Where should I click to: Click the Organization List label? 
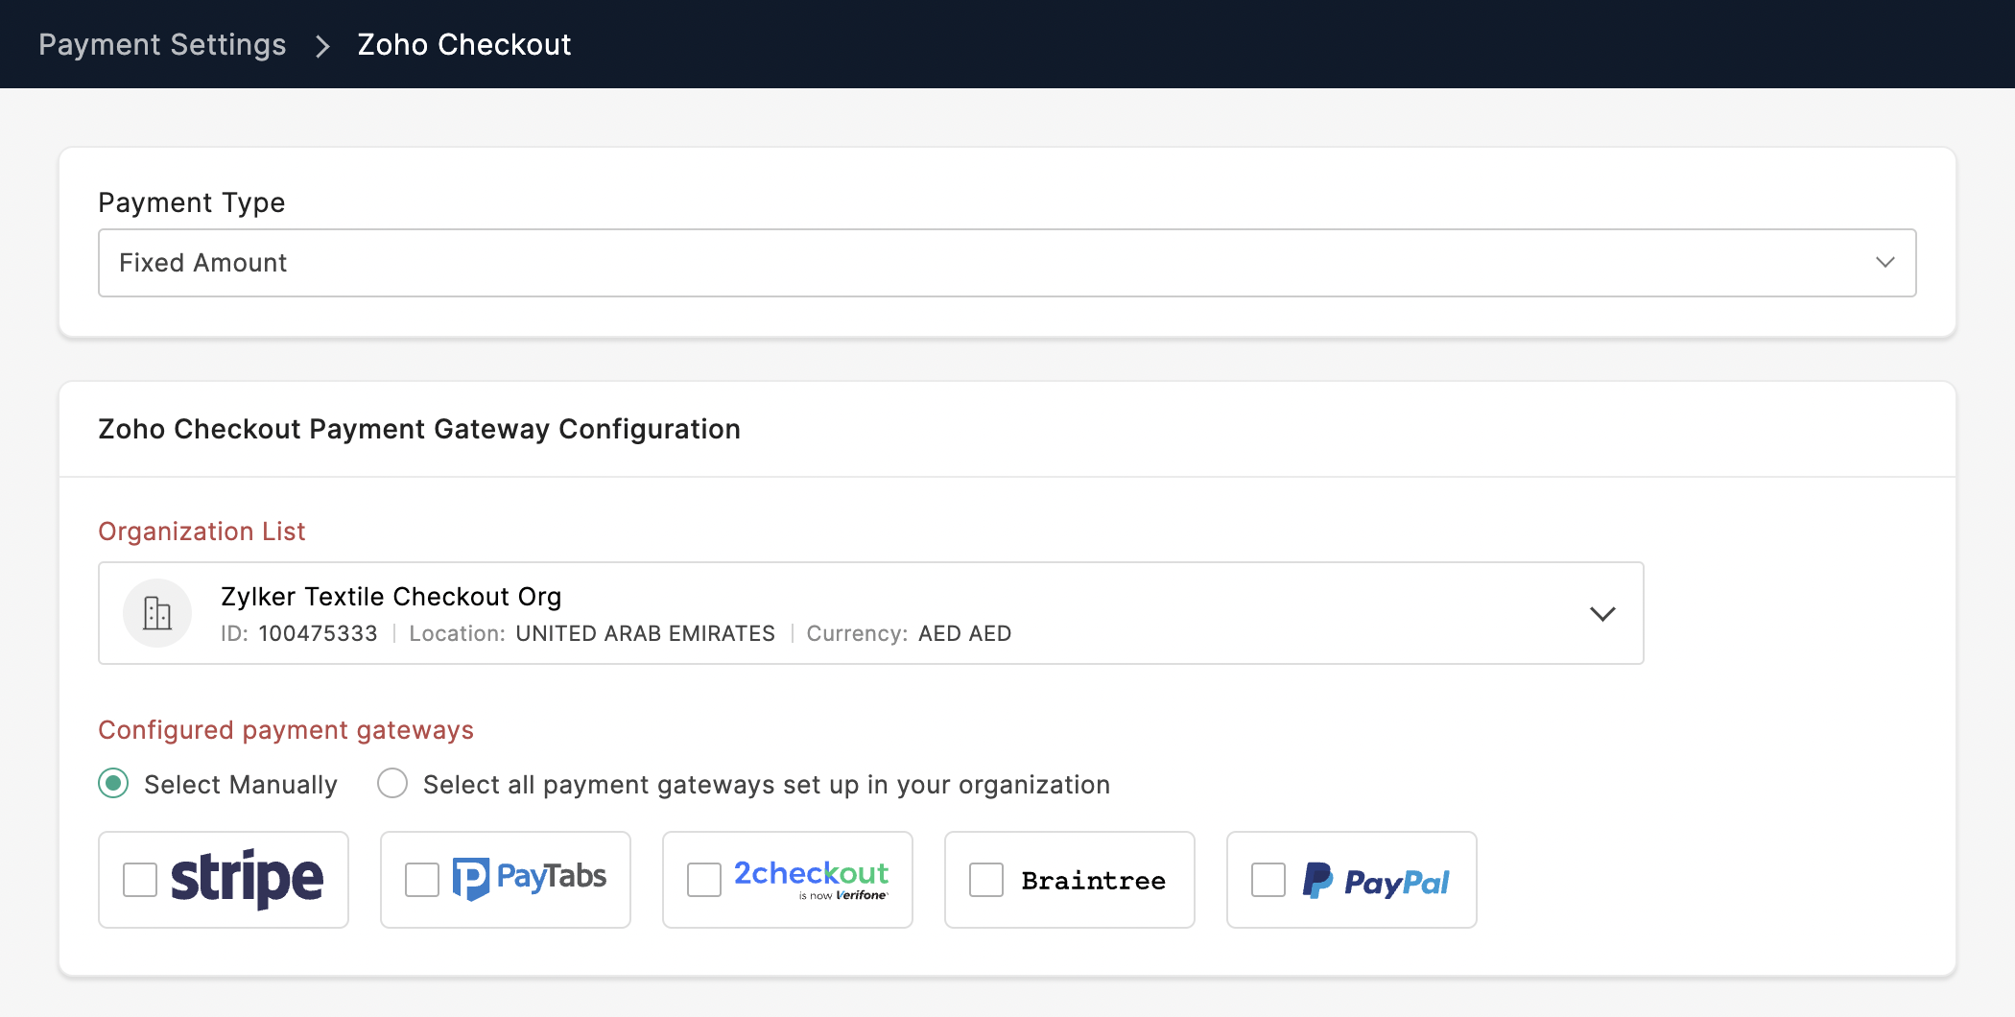tap(201, 532)
